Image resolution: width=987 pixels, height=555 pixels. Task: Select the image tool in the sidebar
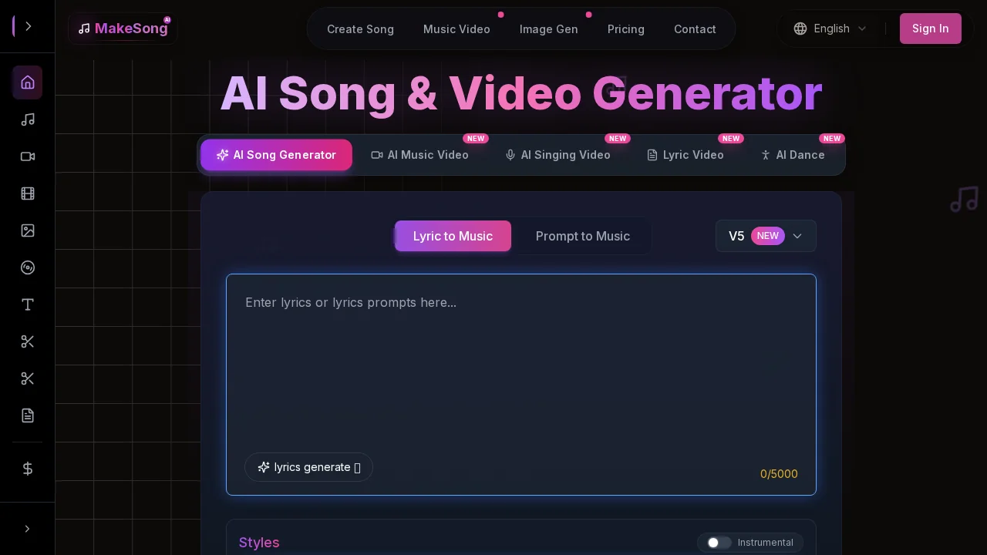(28, 230)
